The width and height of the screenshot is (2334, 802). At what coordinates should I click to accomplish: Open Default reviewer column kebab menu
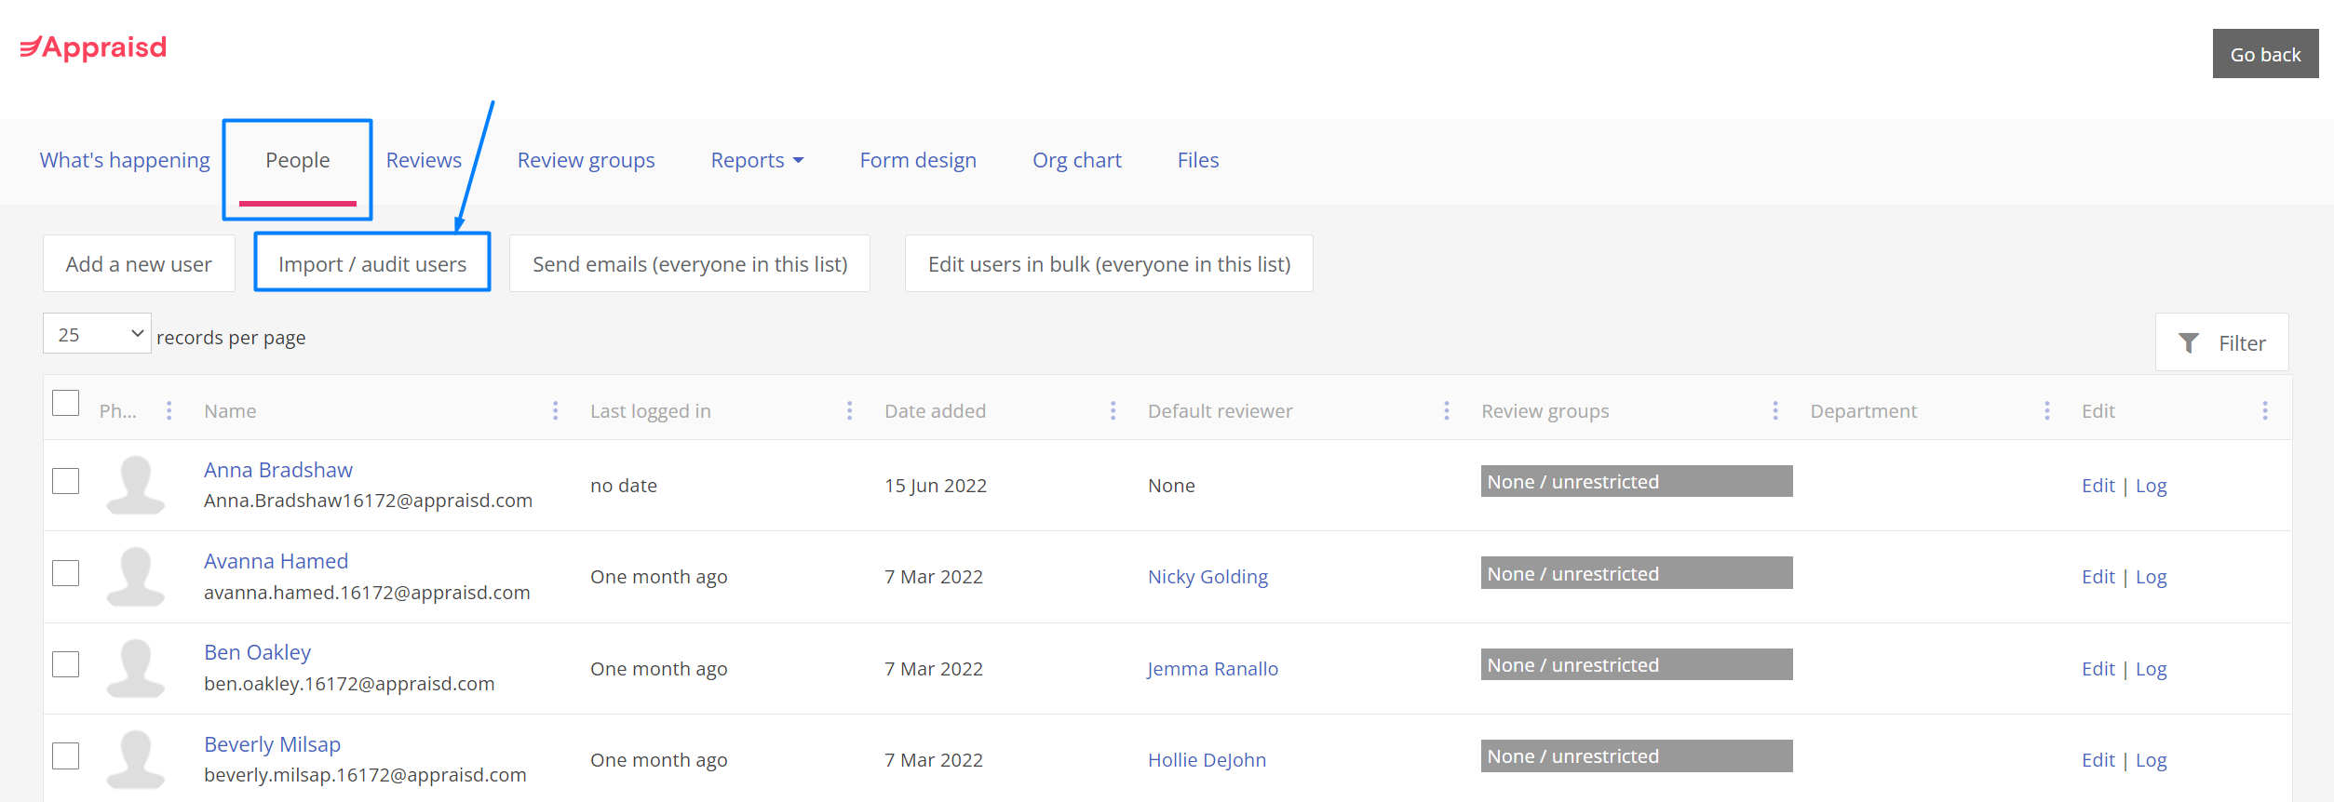click(x=1446, y=410)
